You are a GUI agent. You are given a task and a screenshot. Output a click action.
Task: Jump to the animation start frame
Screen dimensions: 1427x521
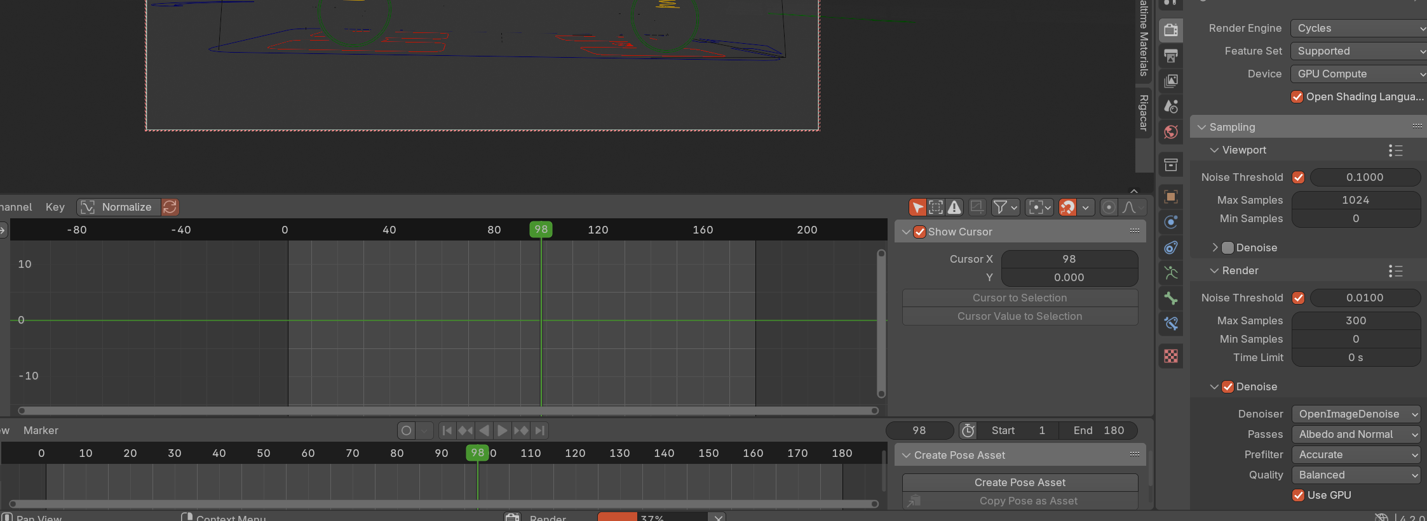pyautogui.click(x=447, y=431)
